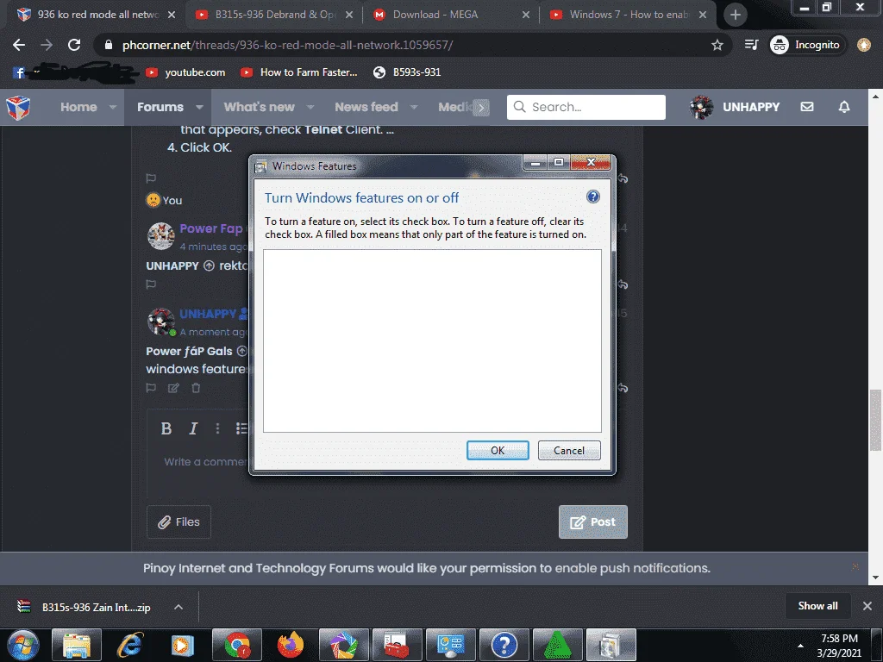883x662 pixels.
Task: Click the browser forward arrow
Action: click(x=47, y=45)
